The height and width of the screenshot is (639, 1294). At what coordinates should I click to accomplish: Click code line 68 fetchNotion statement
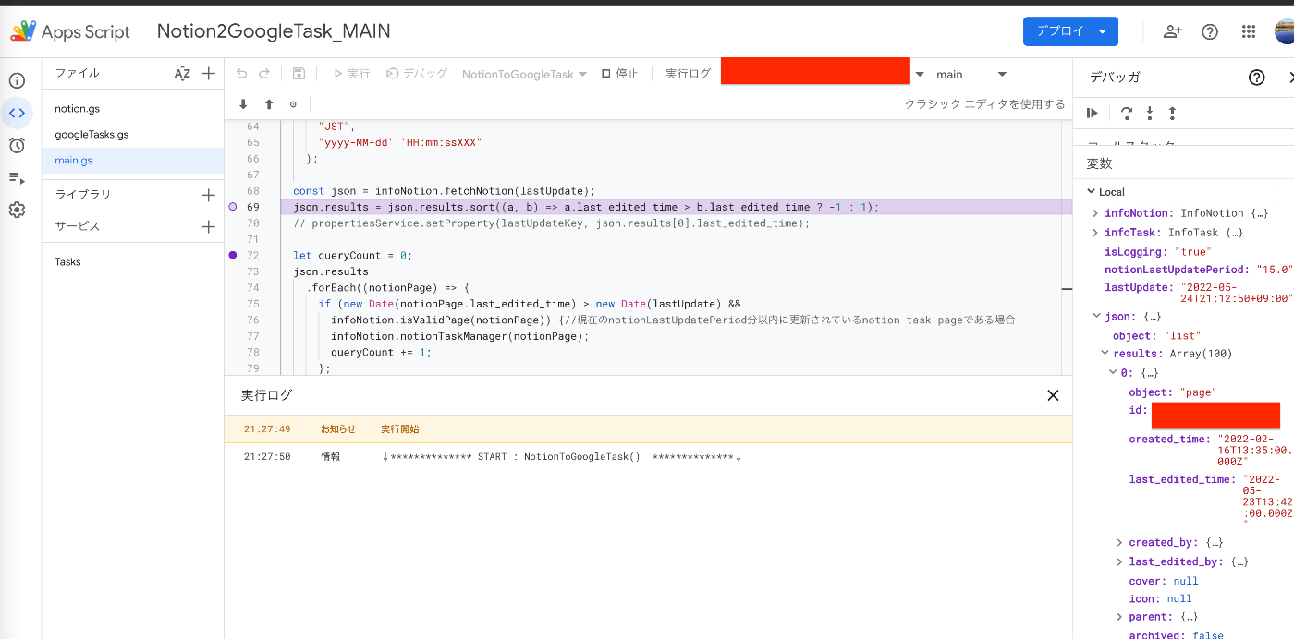tap(445, 191)
